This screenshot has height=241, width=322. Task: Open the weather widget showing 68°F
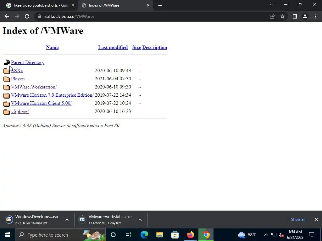[247, 235]
